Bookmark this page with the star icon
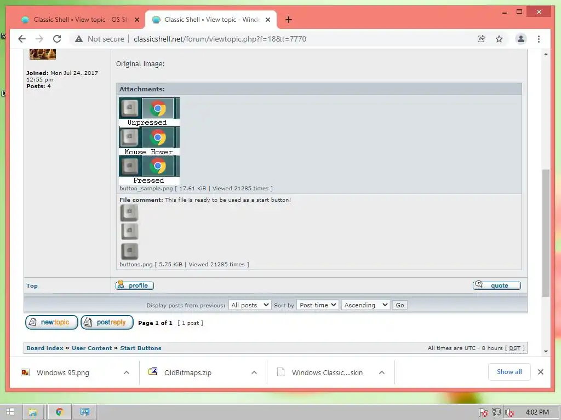Screen dimensions: 561x420 499,39
